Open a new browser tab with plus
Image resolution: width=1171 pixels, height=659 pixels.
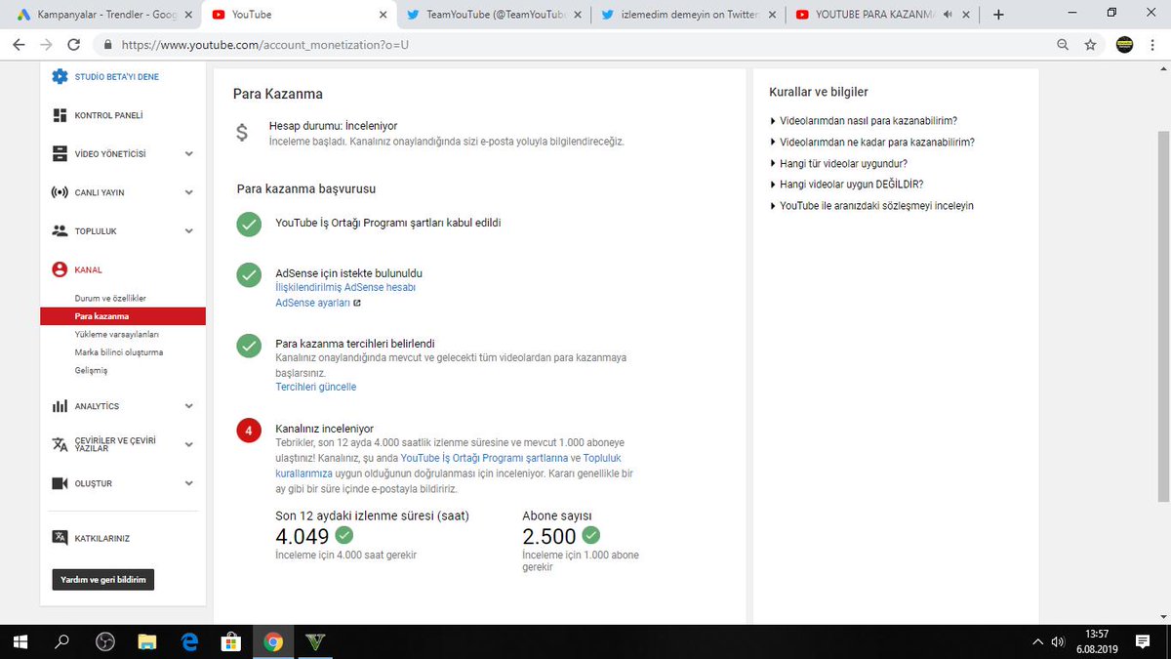[x=998, y=15]
